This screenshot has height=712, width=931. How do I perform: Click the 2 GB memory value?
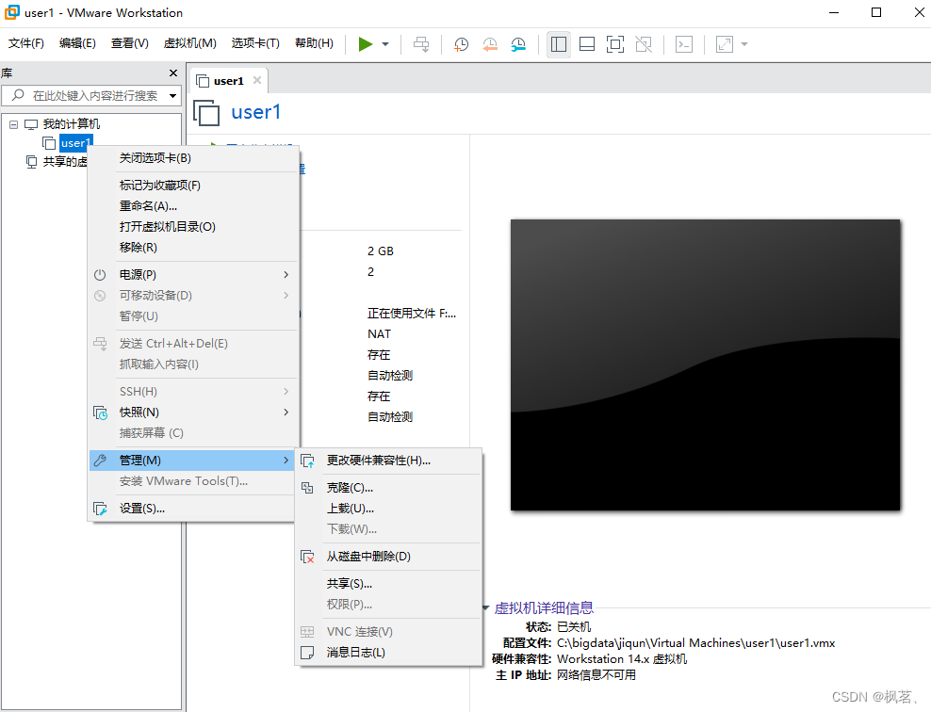point(381,251)
